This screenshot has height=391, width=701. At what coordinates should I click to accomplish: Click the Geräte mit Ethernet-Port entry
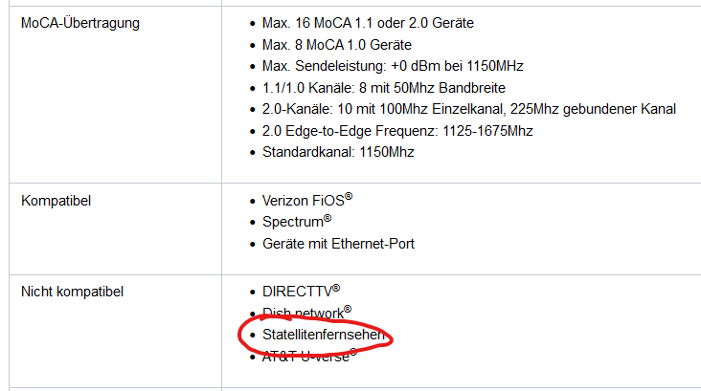[338, 244]
